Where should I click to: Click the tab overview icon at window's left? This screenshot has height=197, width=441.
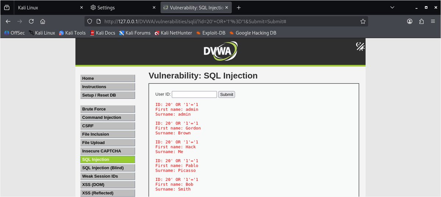7,7
